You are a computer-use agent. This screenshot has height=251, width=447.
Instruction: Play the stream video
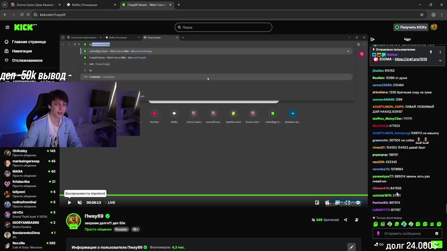click(69, 203)
